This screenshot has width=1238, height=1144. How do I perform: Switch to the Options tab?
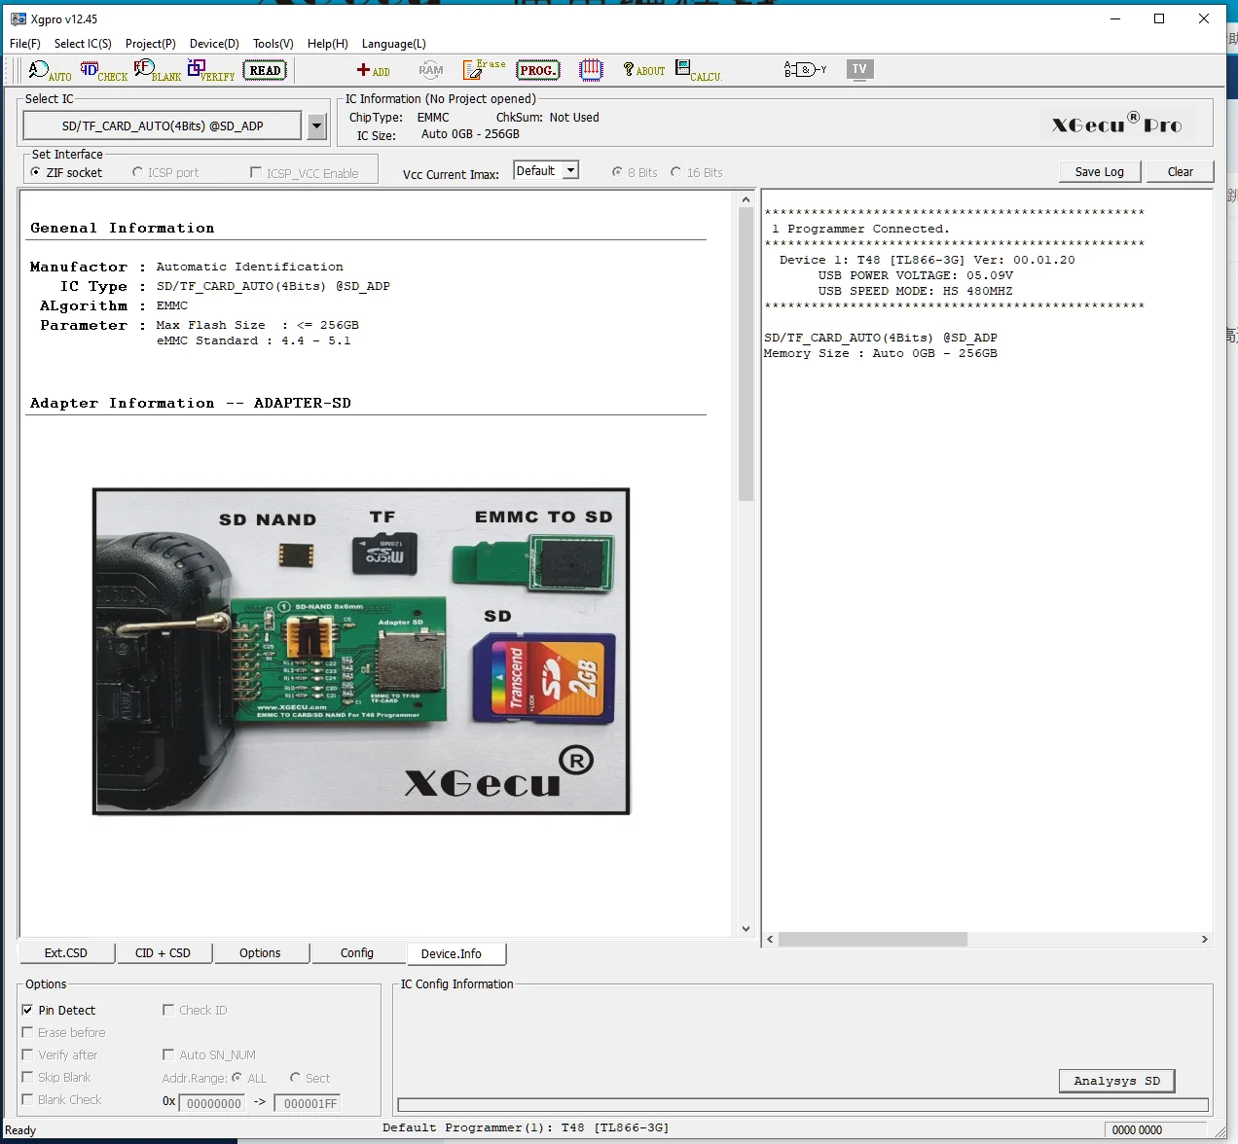[x=260, y=953]
